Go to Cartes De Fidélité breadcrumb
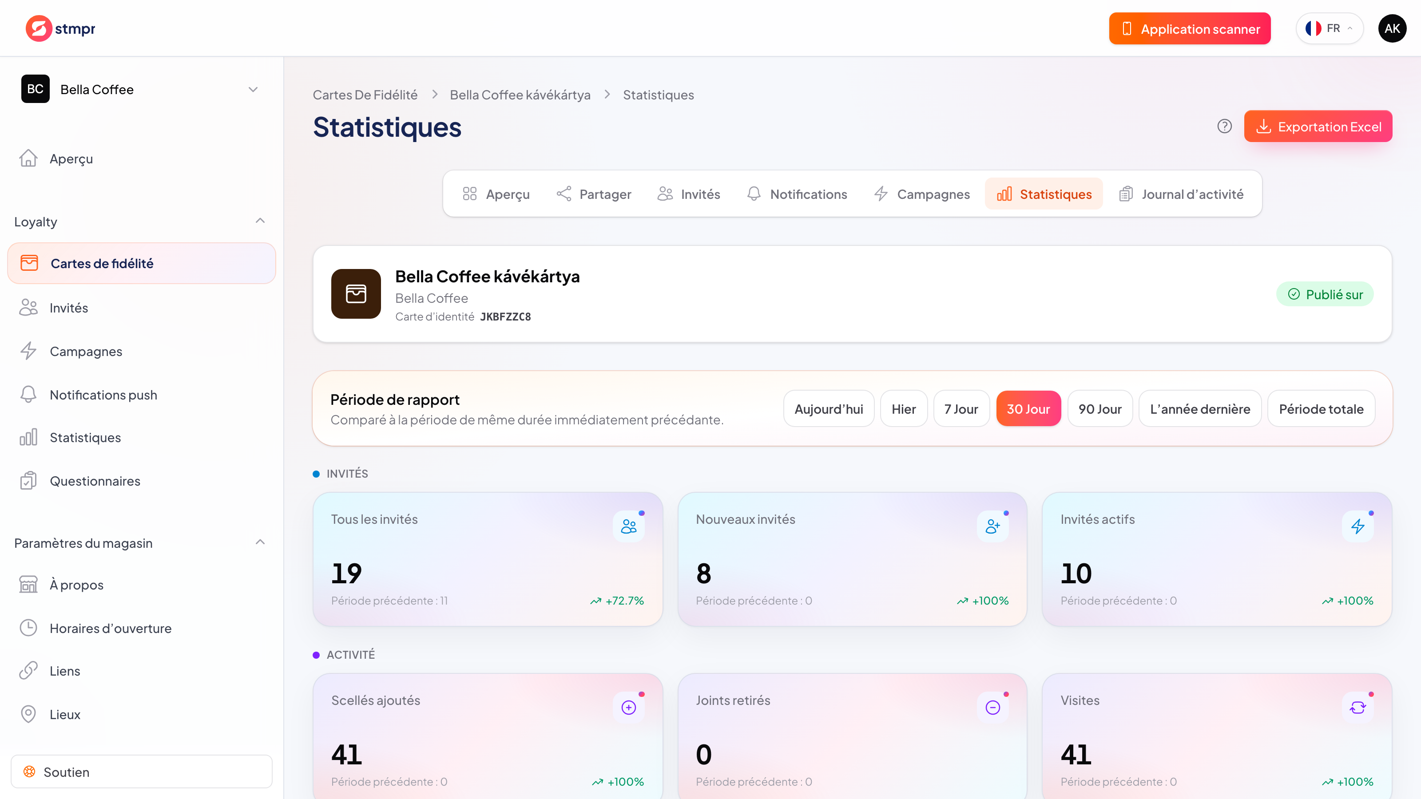 click(x=365, y=95)
